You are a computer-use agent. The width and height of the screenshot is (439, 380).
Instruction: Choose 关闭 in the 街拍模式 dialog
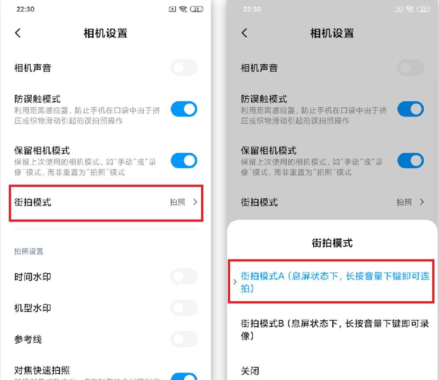click(x=331, y=371)
